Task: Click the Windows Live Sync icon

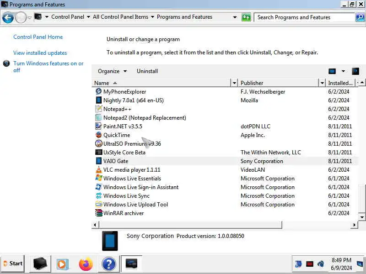Action: coord(98,195)
